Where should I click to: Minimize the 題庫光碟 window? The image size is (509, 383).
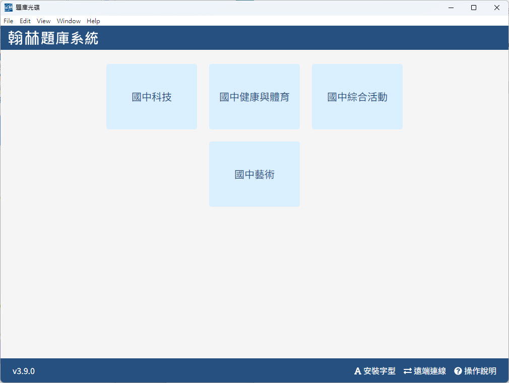click(x=451, y=8)
